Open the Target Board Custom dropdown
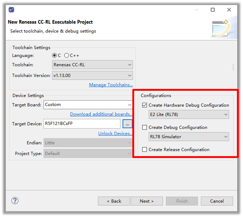The height and width of the screenshot is (217, 243). pyautogui.click(x=88, y=105)
